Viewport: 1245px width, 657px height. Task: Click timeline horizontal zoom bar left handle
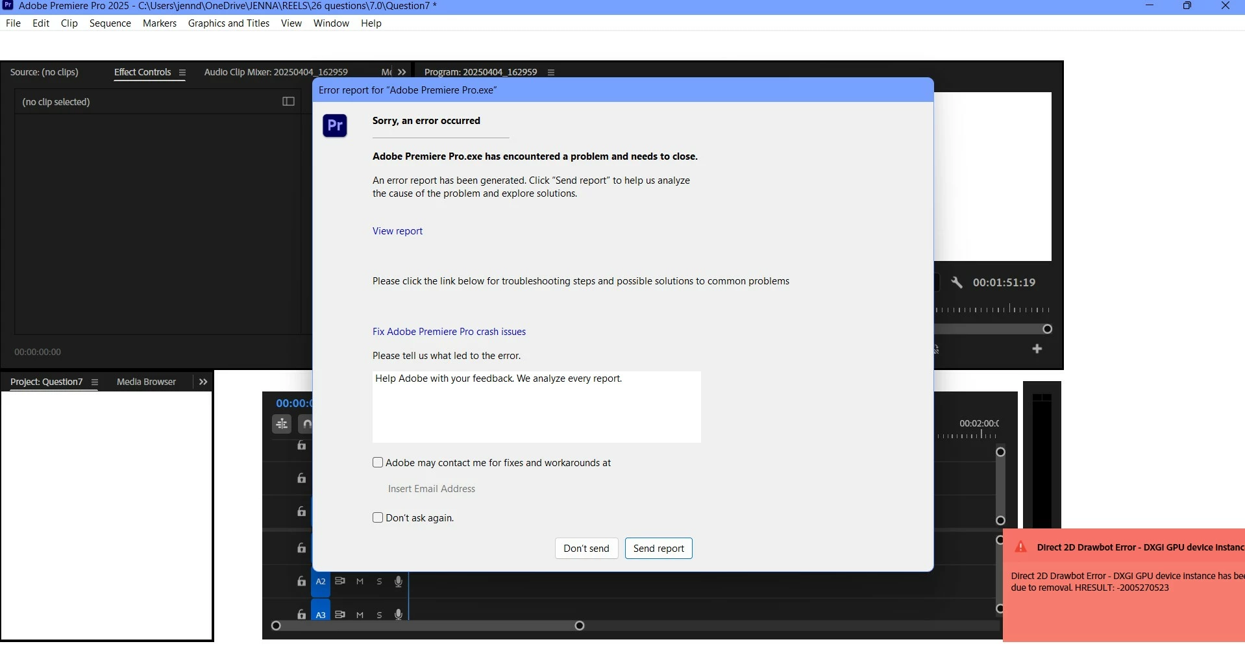tap(276, 626)
